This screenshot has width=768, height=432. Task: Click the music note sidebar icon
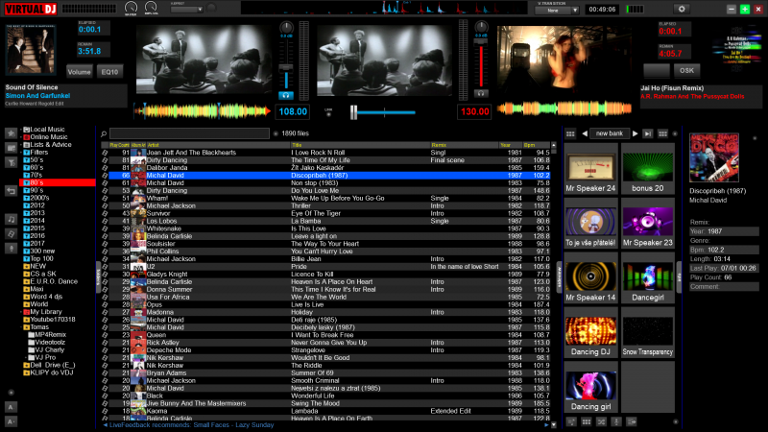pos(11,220)
